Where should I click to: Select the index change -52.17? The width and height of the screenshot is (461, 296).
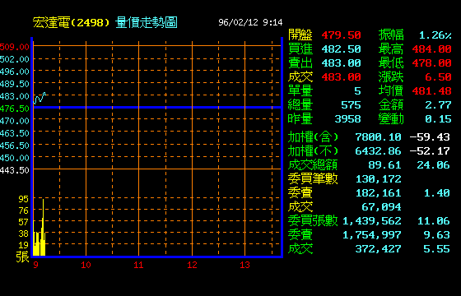click(430, 151)
